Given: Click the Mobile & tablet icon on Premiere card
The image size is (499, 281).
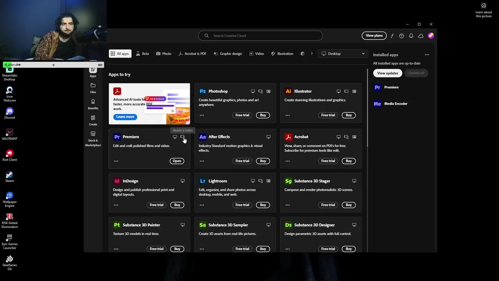Looking at the screenshot, I should 182,137.
